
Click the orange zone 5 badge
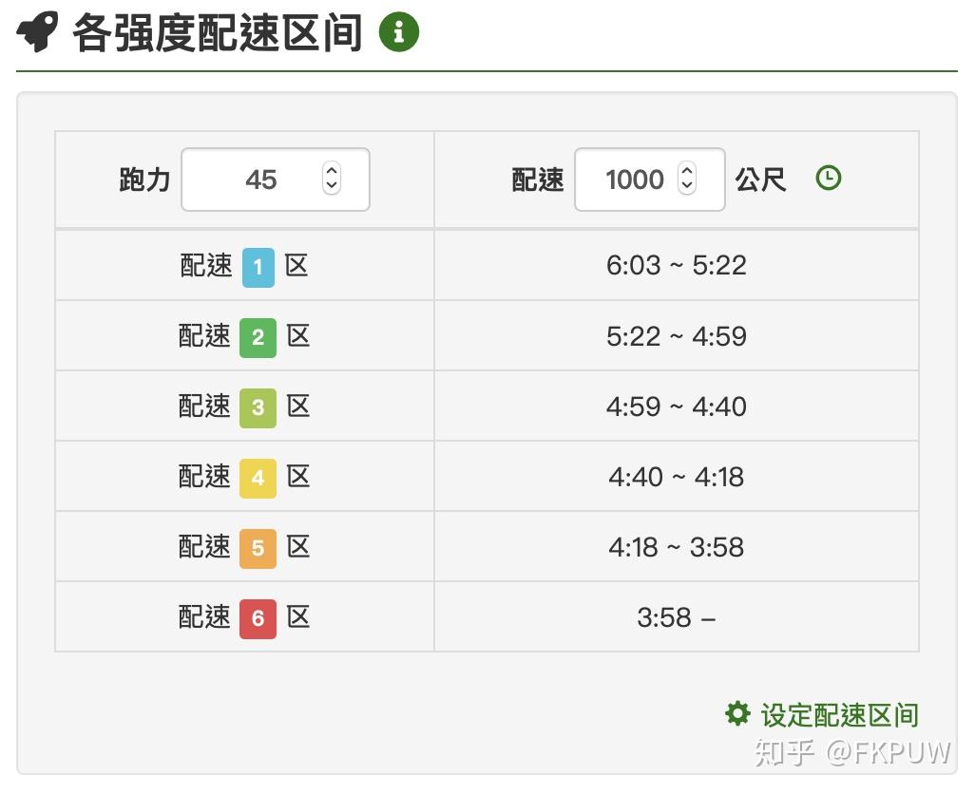(x=258, y=548)
